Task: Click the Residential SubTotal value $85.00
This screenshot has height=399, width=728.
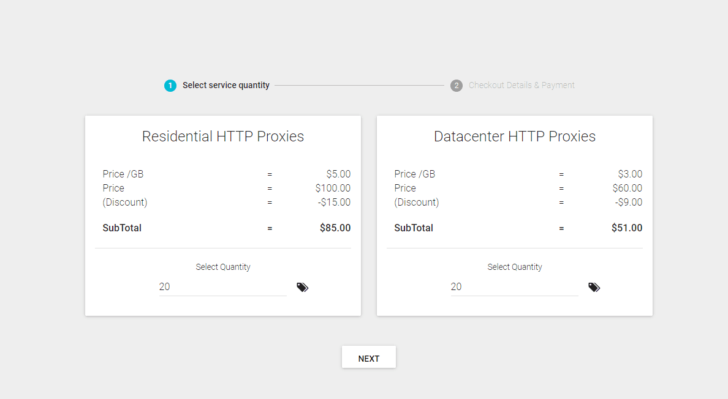Action: tap(335, 228)
